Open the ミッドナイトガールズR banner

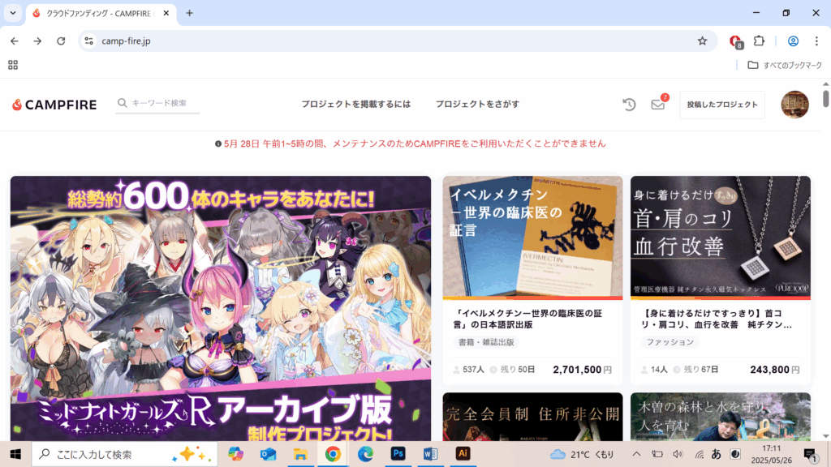point(221,308)
